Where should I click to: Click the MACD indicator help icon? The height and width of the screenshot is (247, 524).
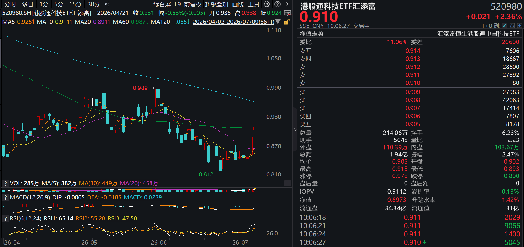pyautogui.click(x=5, y=197)
